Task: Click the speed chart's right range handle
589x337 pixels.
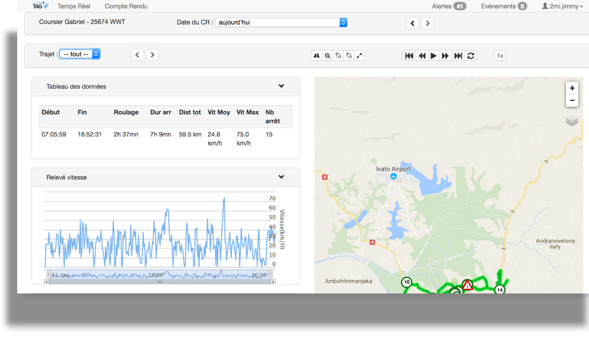Action: click(270, 275)
